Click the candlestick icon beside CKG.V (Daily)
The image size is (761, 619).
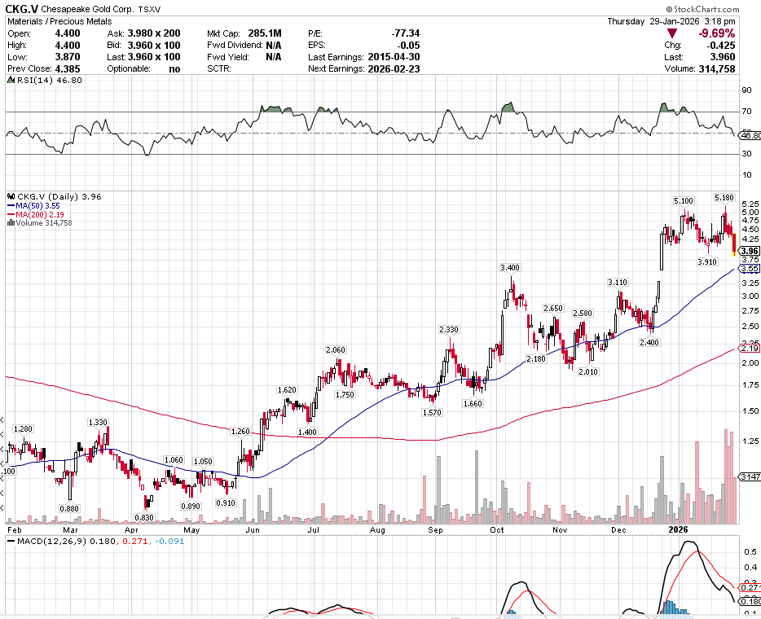click(x=11, y=196)
